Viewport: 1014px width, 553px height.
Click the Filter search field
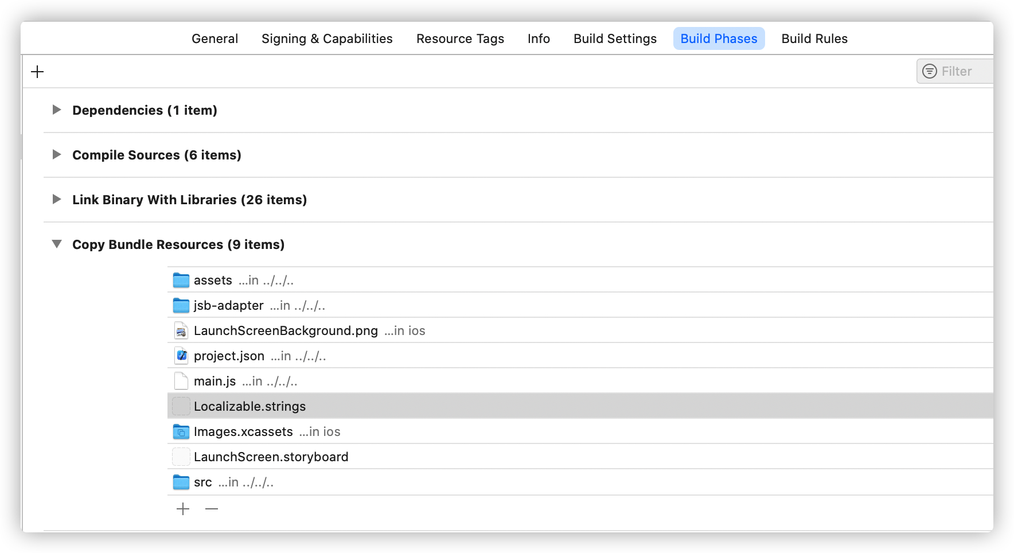point(964,71)
